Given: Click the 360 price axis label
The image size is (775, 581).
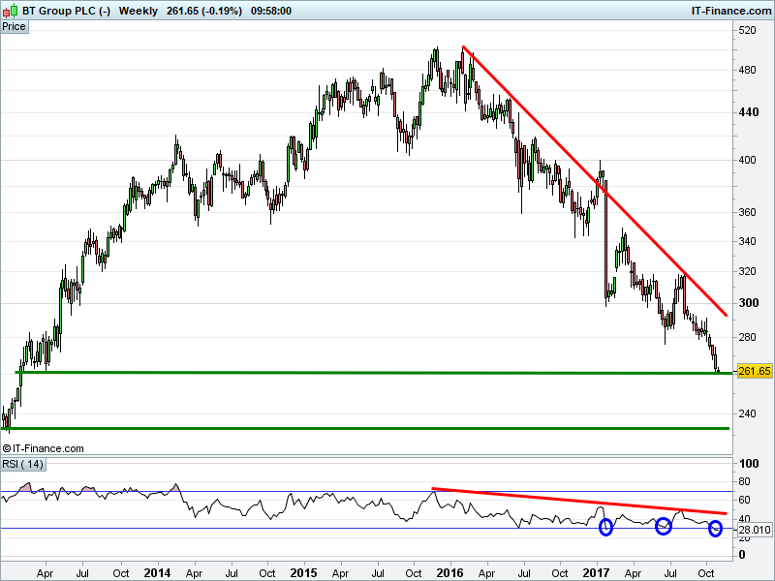Looking at the screenshot, I should [x=747, y=212].
